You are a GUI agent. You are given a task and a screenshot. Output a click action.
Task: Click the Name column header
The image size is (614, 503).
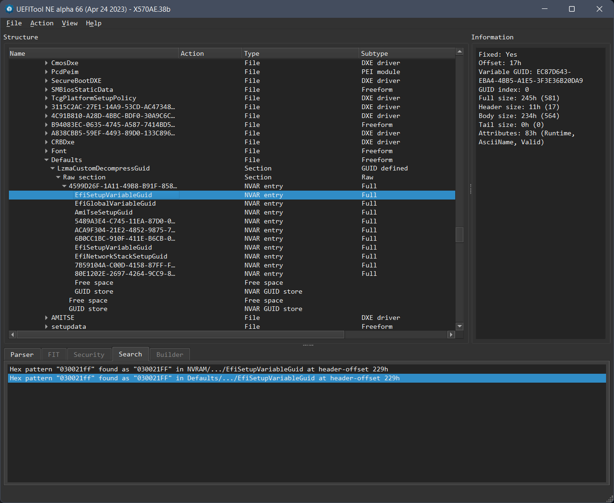(17, 53)
